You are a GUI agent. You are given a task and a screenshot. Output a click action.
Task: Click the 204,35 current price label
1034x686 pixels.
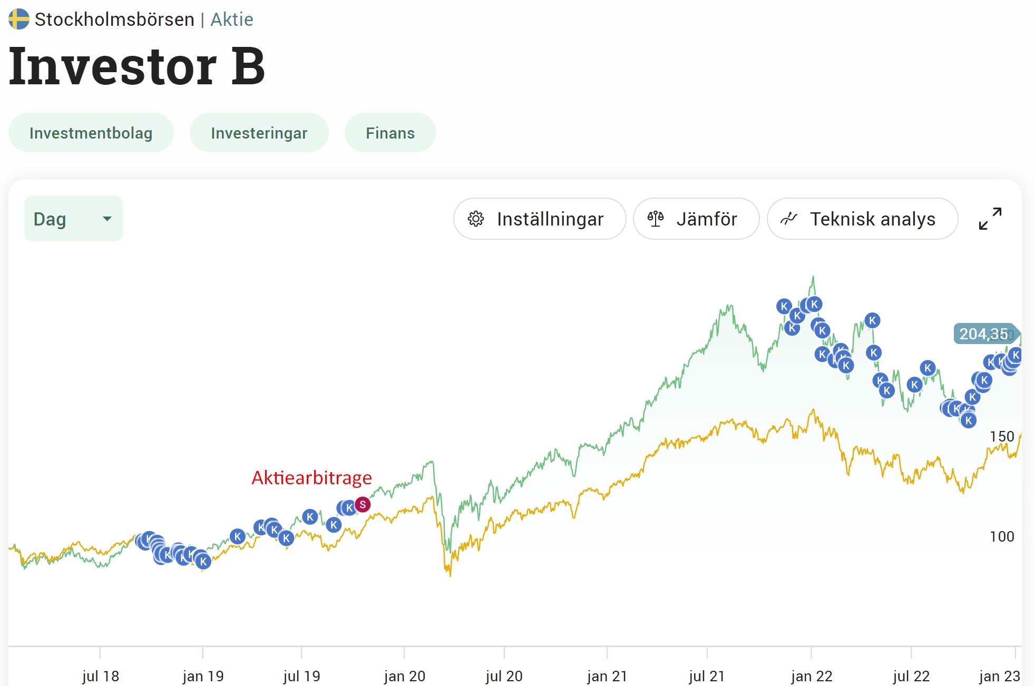984,334
